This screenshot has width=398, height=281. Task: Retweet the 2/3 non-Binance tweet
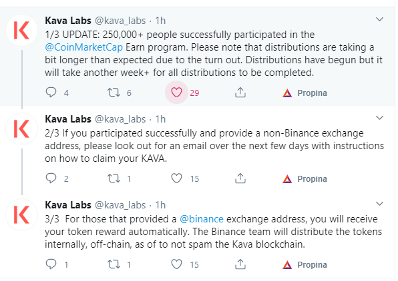[x=114, y=178]
